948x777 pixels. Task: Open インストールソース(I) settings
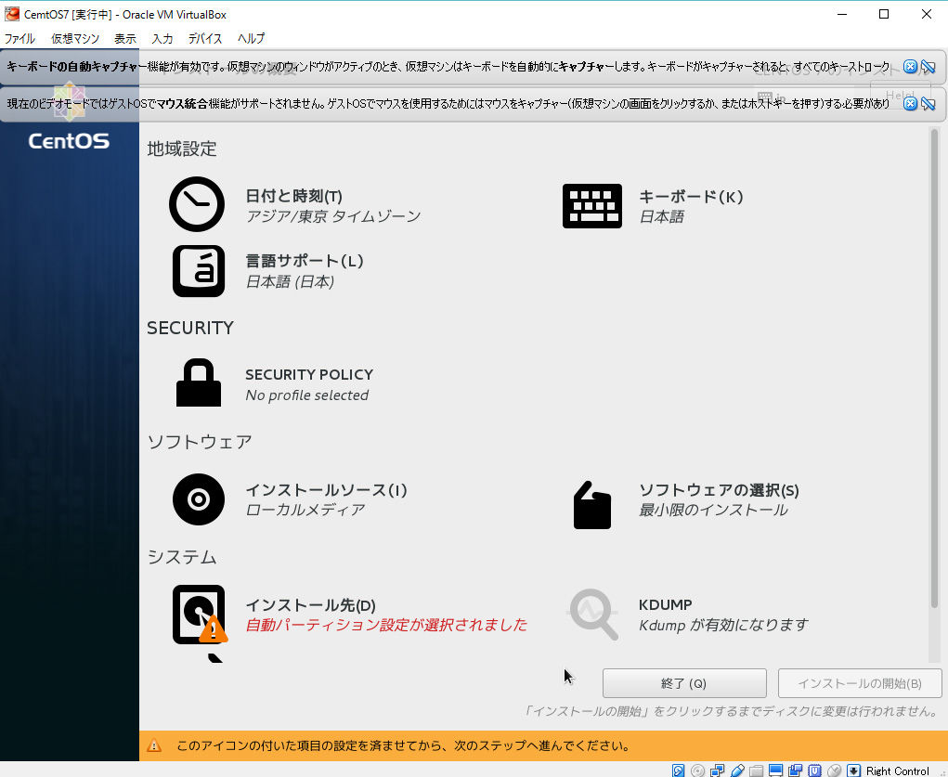coord(327,490)
